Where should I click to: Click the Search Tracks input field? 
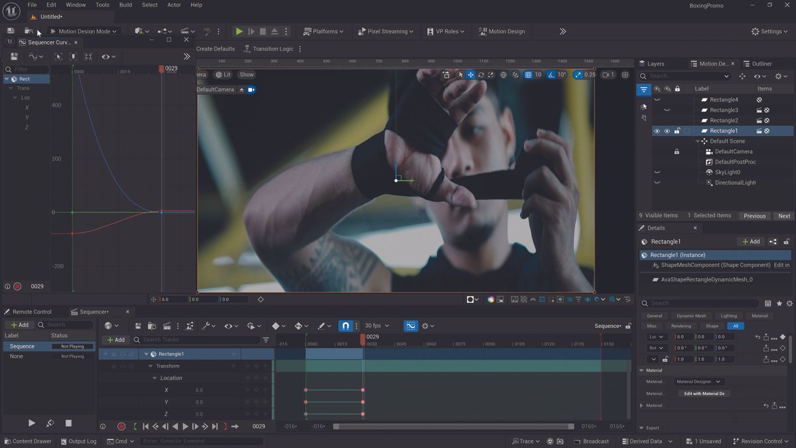tap(172, 339)
